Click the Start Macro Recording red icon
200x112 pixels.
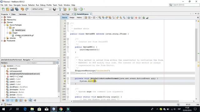[136, 18]
